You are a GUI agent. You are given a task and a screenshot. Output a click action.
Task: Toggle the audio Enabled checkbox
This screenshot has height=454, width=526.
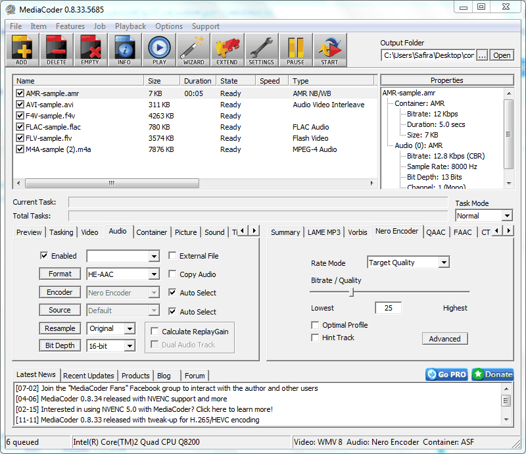click(x=44, y=255)
